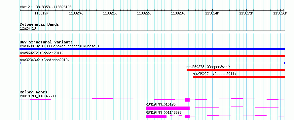Screen dimensions: 294x120
Task: Open the RBM19|NM_001146698 transcript label
Action: (164, 113)
